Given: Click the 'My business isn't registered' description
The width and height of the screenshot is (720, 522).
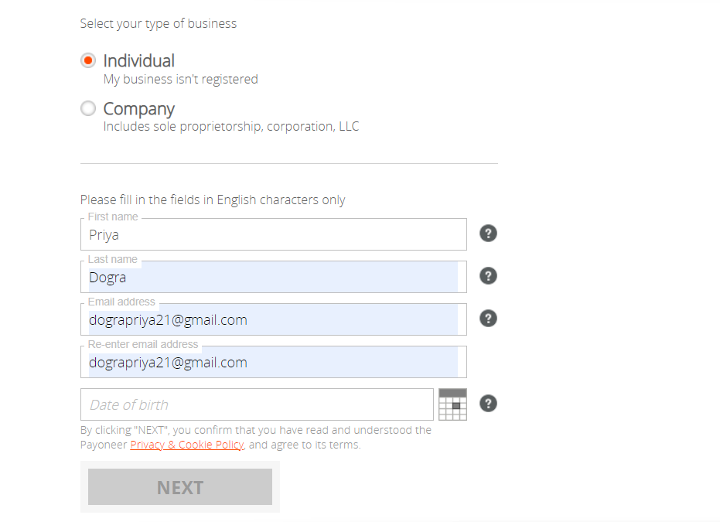Looking at the screenshot, I should pyautogui.click(x=180, y=80).
